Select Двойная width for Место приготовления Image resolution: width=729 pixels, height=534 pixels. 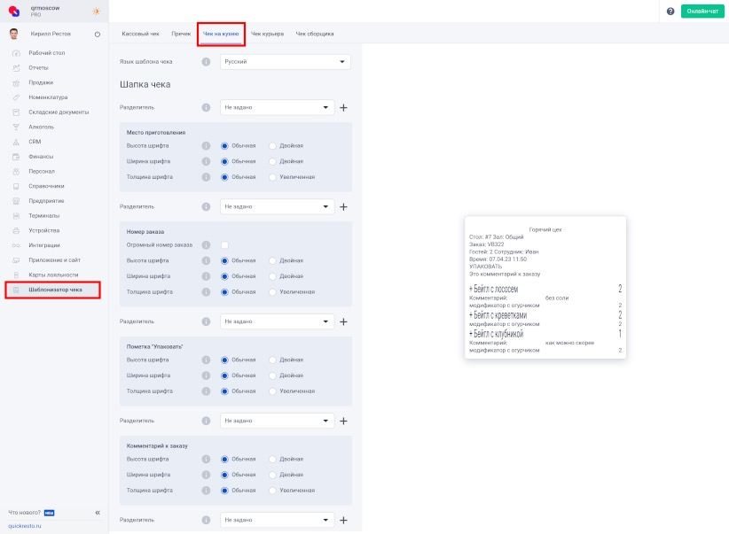273,161
